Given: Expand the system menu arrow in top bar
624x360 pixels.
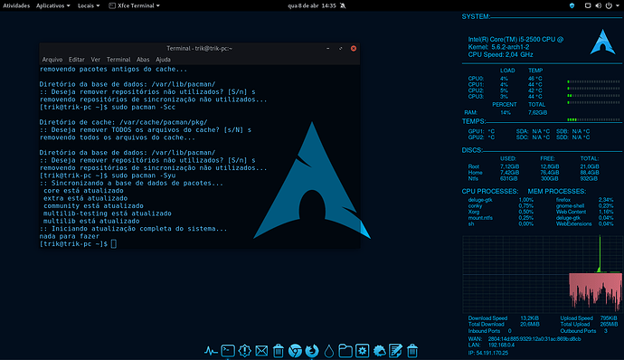Looking at the screenshot, I should [x=617, y=5].
